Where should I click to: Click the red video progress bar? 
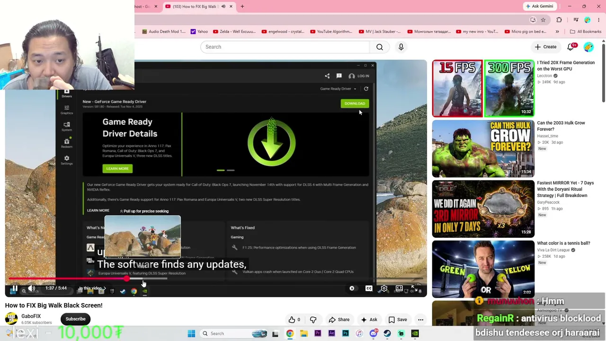point(68,278)
